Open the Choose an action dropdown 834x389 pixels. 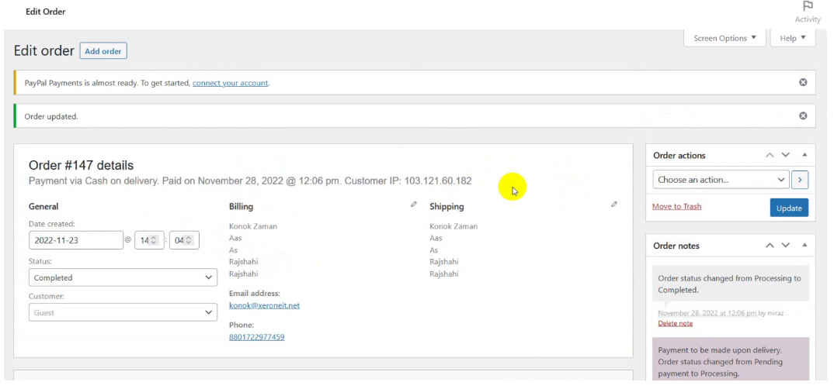(x=721, y=180)
